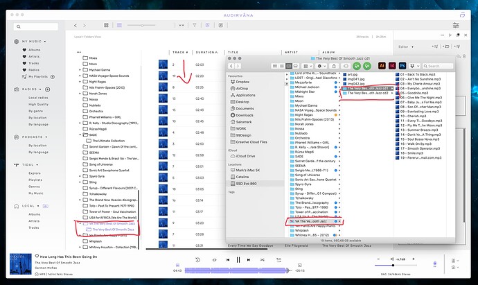Add a radio with the plus icon beside RADIOS
This screenshot has height=285, width=478.
(48, 89)
